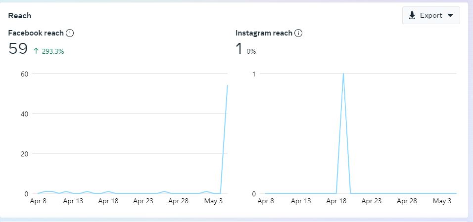Click the green up arrow beside 293.3%
Viewport: 473px width, 222px height.
[36, 51]
